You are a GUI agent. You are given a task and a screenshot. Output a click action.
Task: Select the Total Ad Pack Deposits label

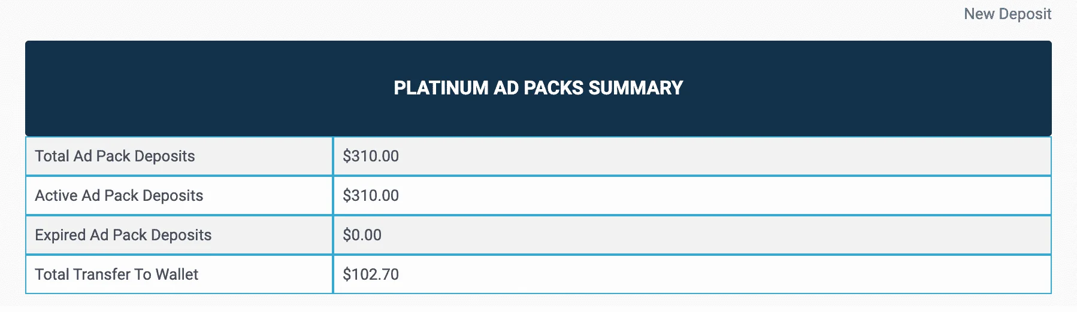[115, 156]
